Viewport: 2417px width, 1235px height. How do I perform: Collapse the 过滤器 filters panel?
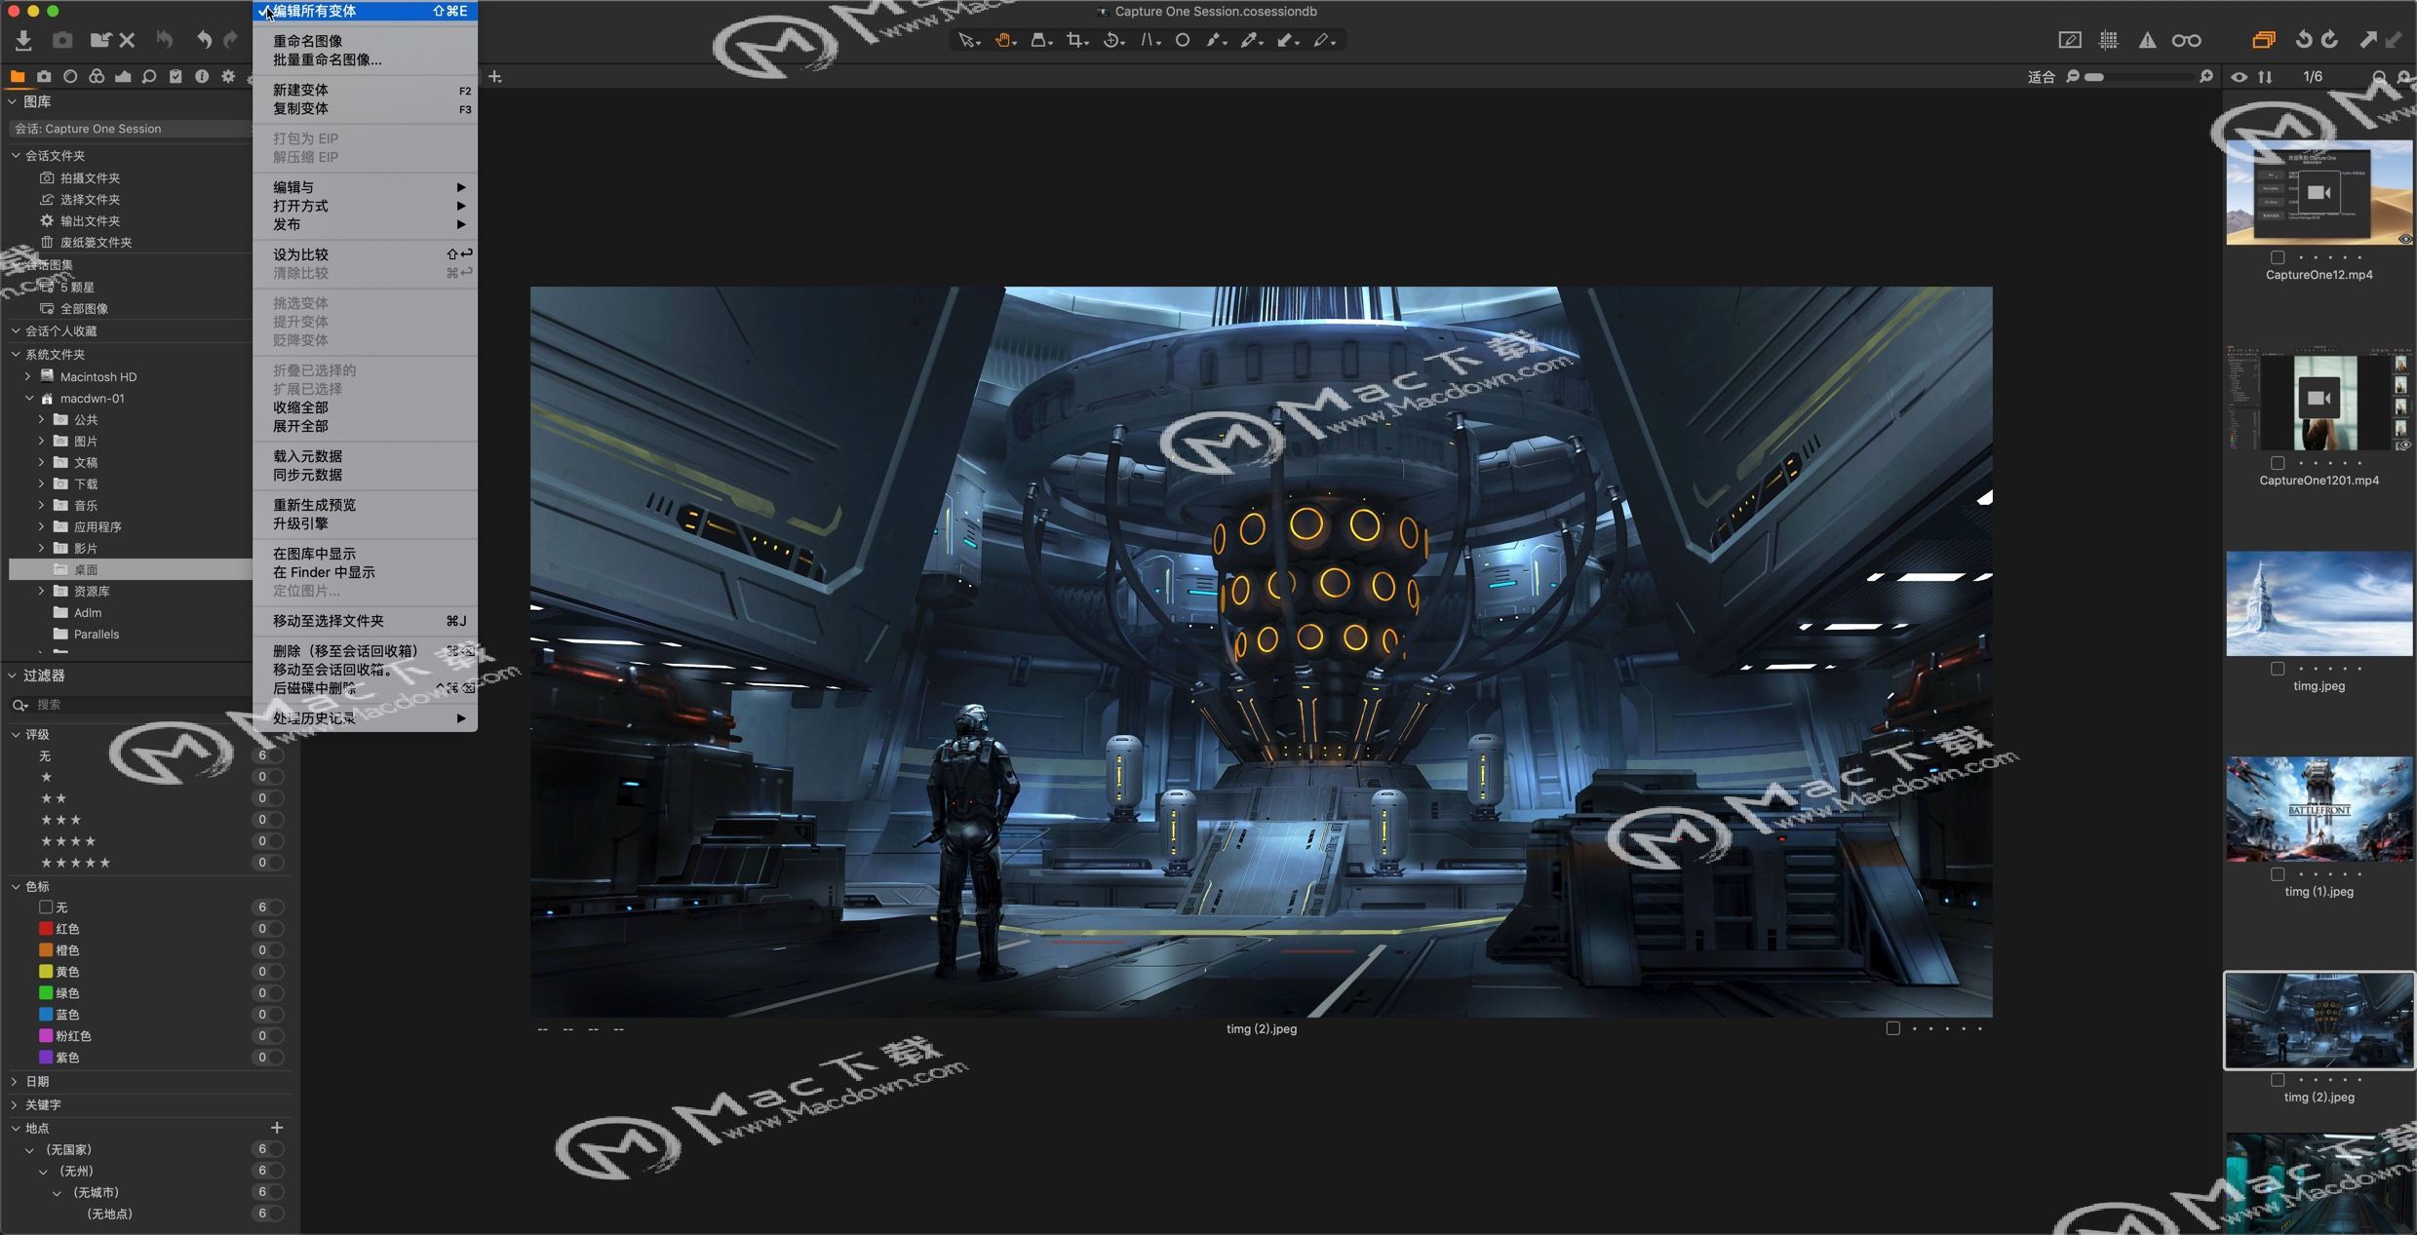pyautogui.click(x=13, y=675)
